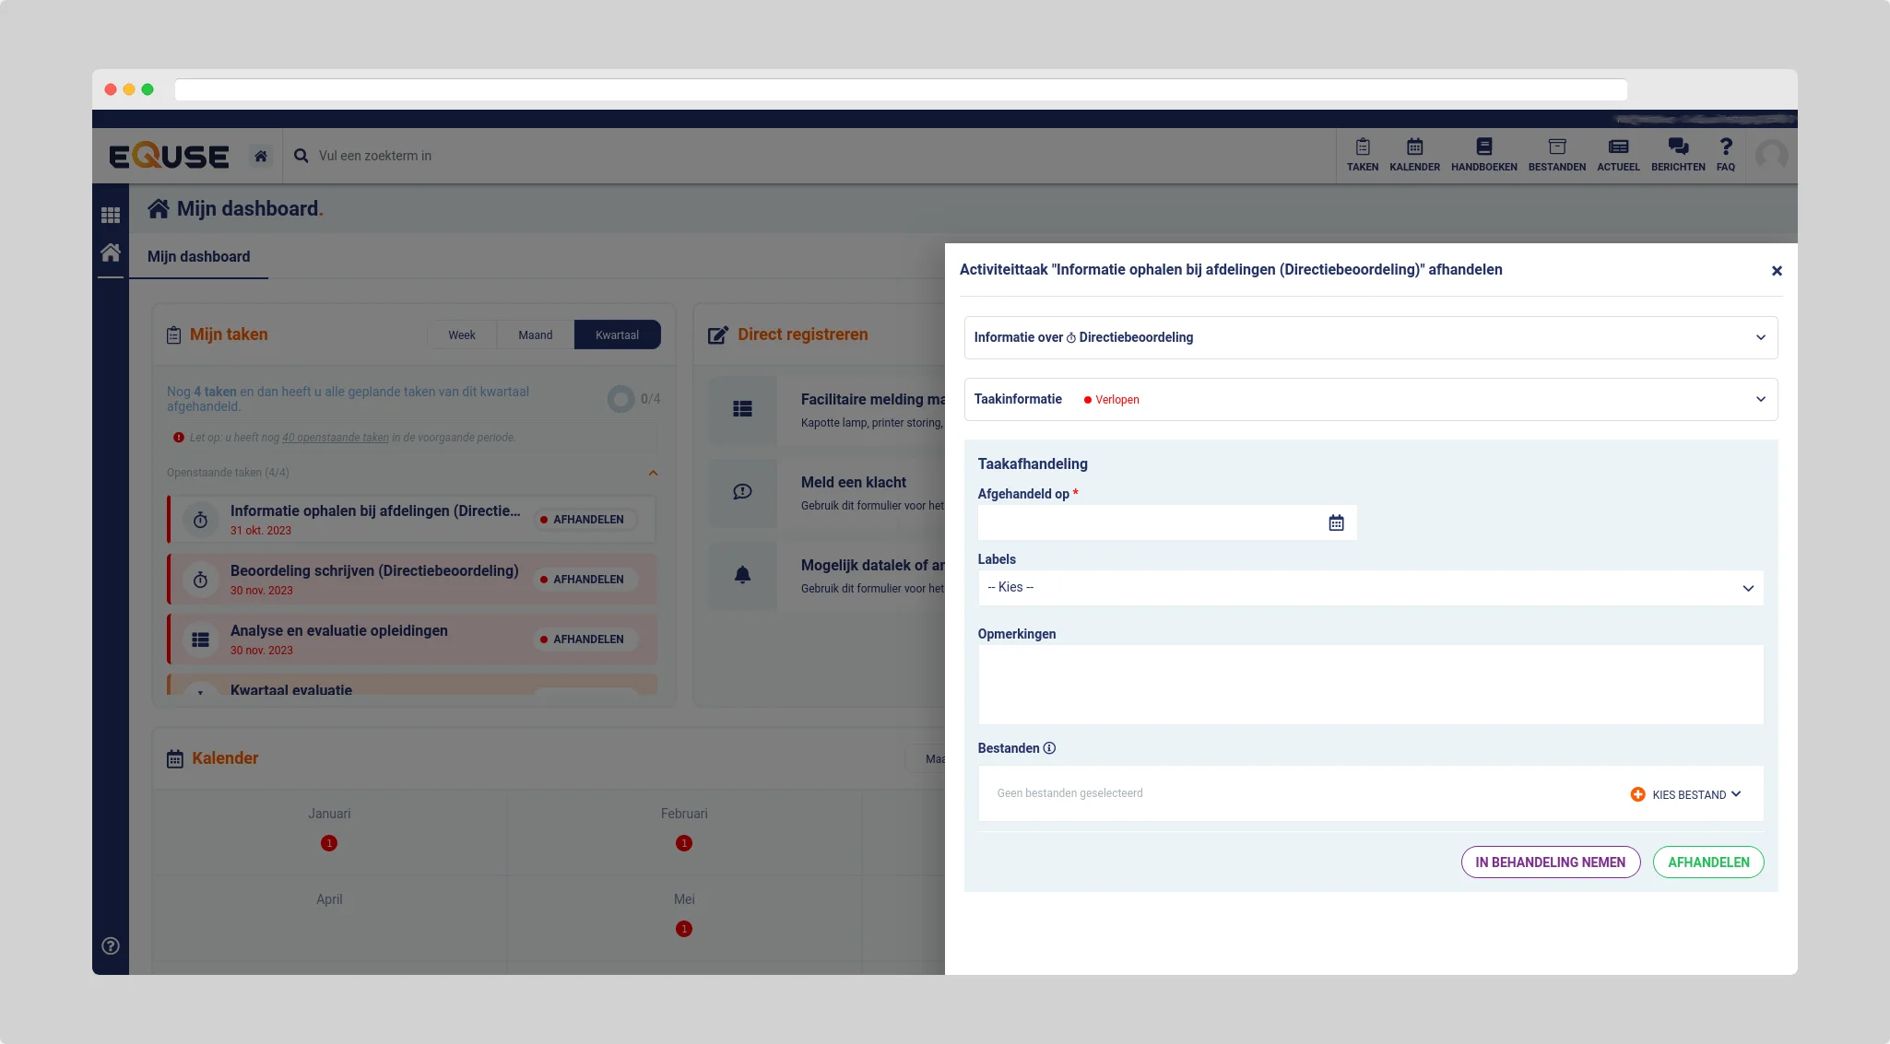1890x1044 pixels.
Task: Switch Mijn taken view to Maand
Action: [x=535, y=334]
